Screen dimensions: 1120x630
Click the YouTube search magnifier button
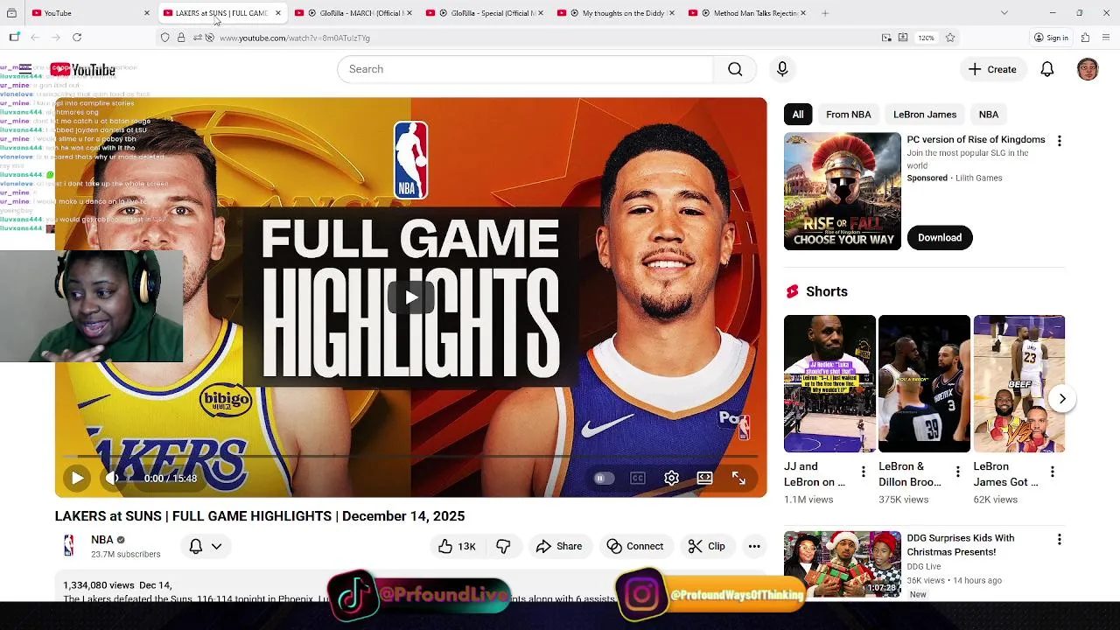click(x=735, y=69)
